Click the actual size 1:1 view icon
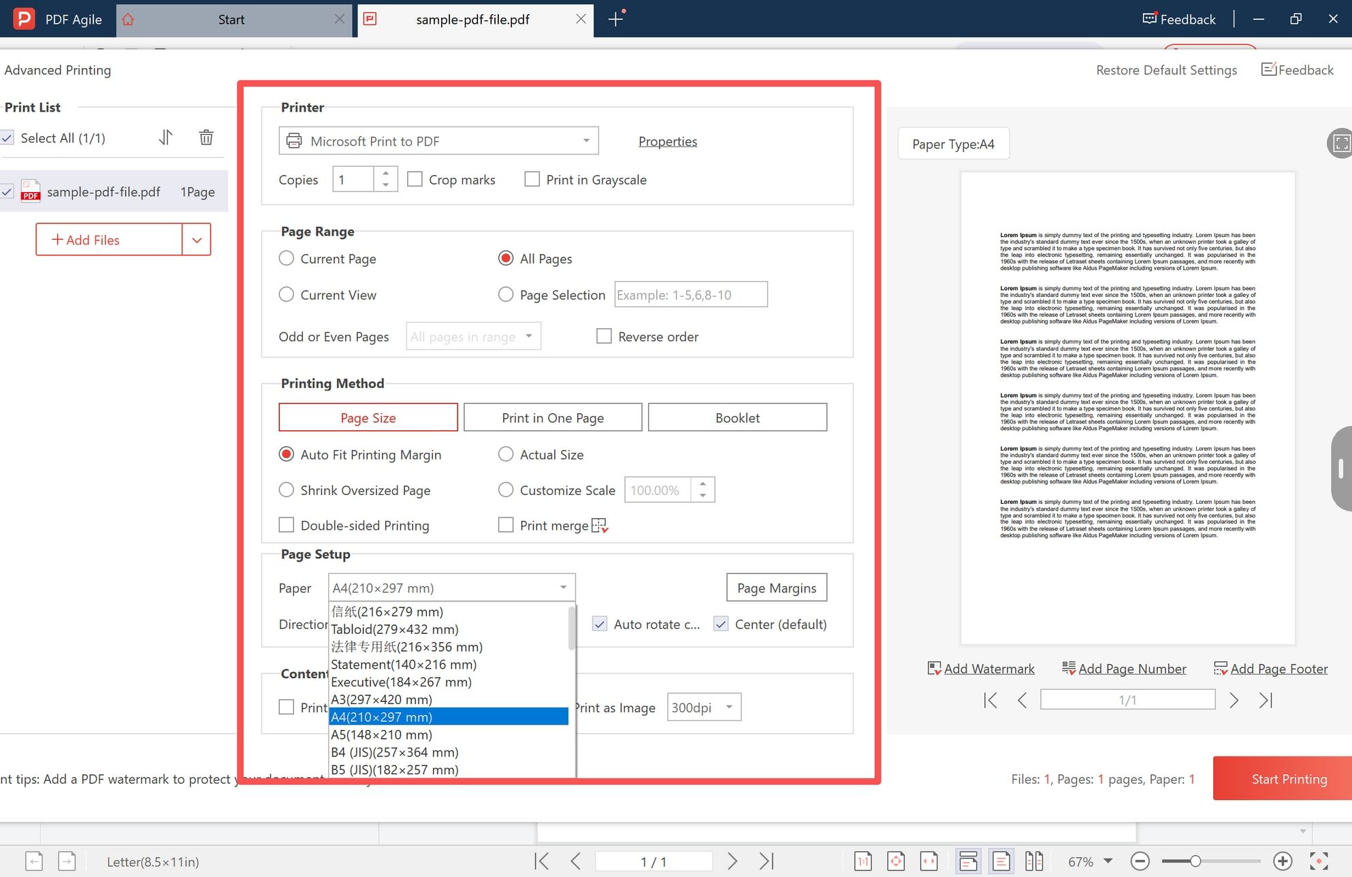 click(x=863, y=861)
